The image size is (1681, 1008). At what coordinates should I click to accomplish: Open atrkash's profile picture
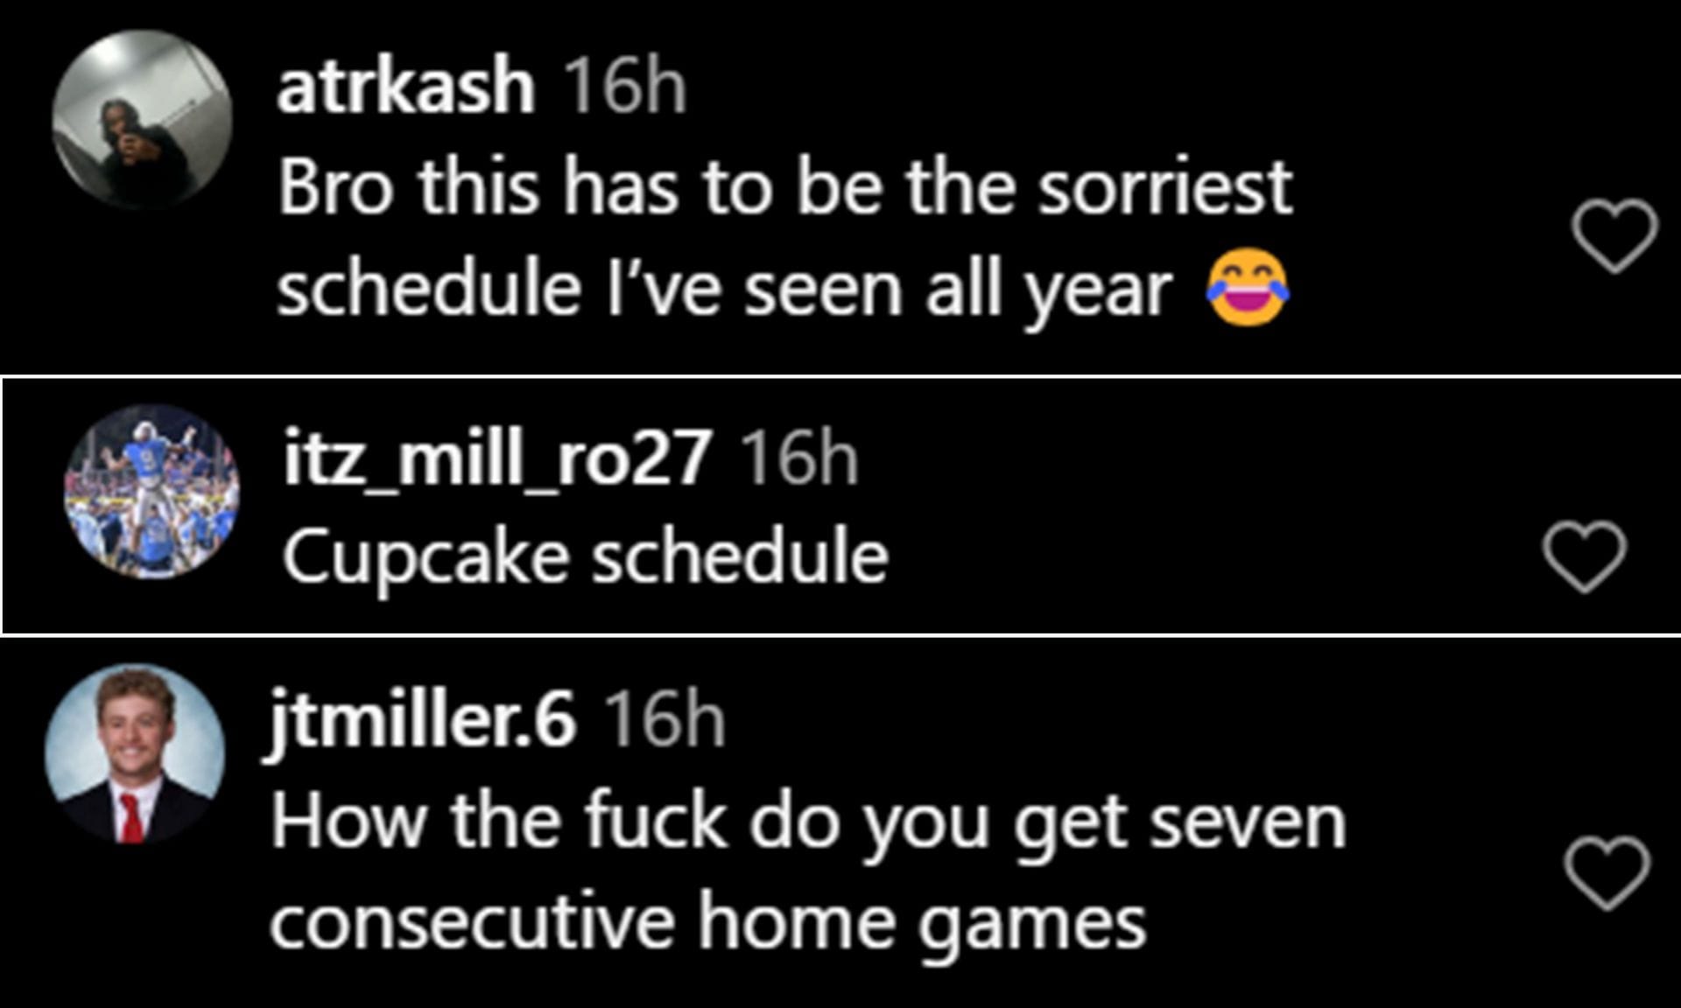click(x=142, y=120)
